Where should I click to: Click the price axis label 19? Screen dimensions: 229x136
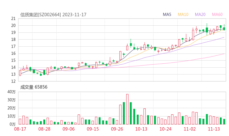coord(13,32)
